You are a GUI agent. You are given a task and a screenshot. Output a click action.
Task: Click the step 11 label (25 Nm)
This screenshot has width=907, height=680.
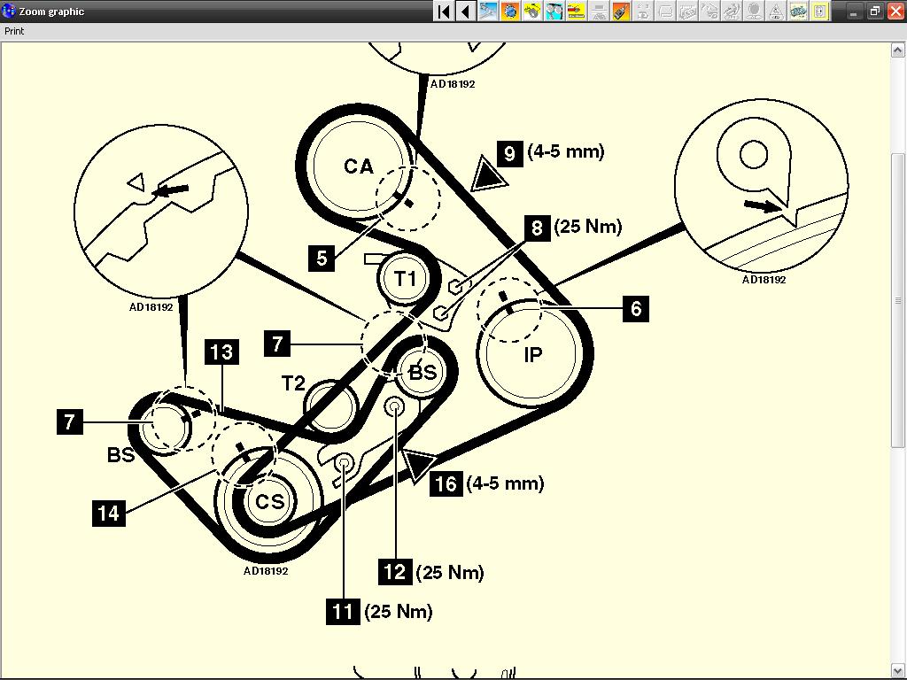click(x=379, y=612)
